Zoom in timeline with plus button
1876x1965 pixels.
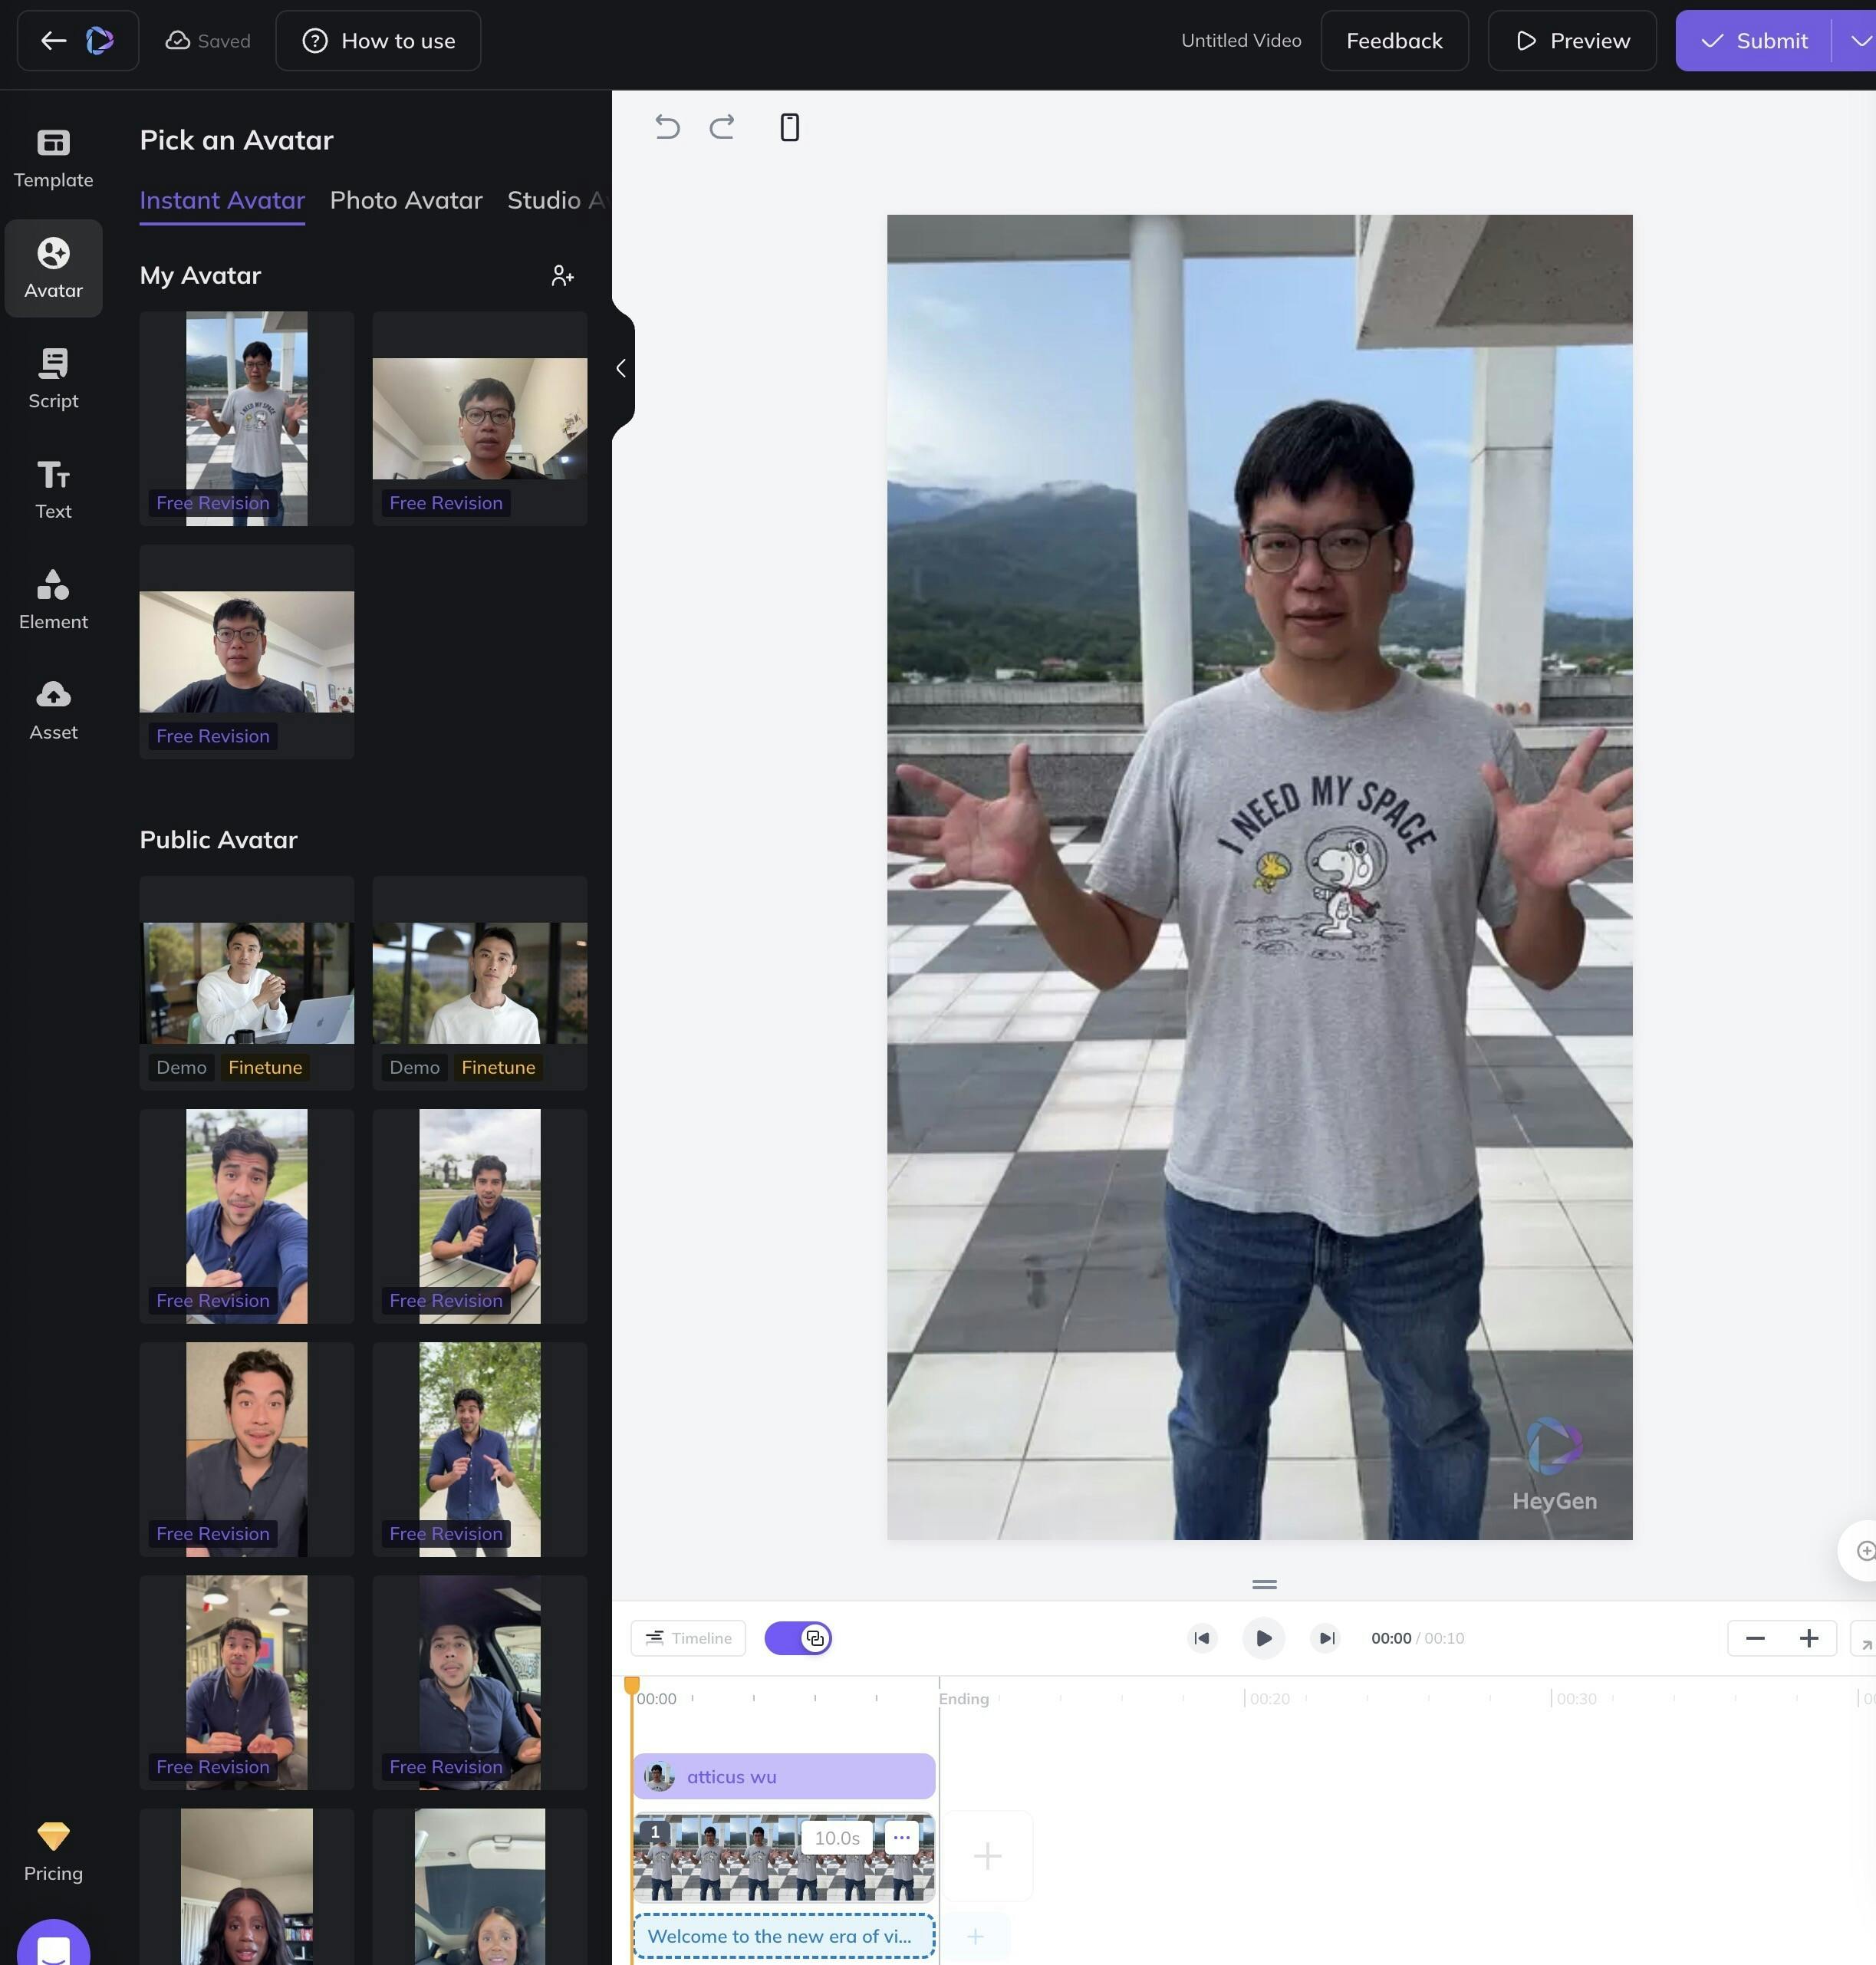pyautogui.click(x=1808, y=1638)
